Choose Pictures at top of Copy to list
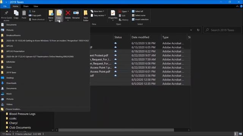 coord(45,30)
